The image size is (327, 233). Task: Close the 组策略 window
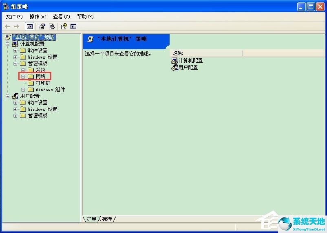[320, 7]
